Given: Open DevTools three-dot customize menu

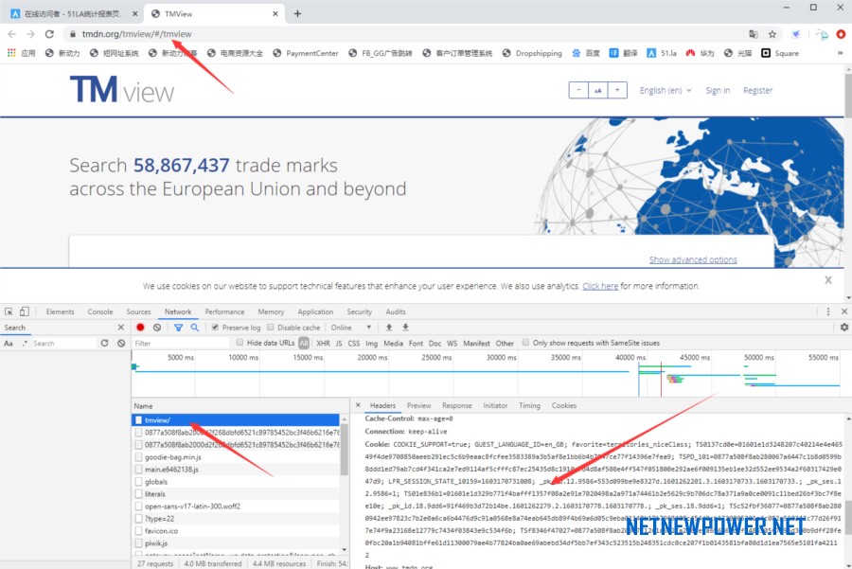Looking at the screenshot, I should point(828,311).
